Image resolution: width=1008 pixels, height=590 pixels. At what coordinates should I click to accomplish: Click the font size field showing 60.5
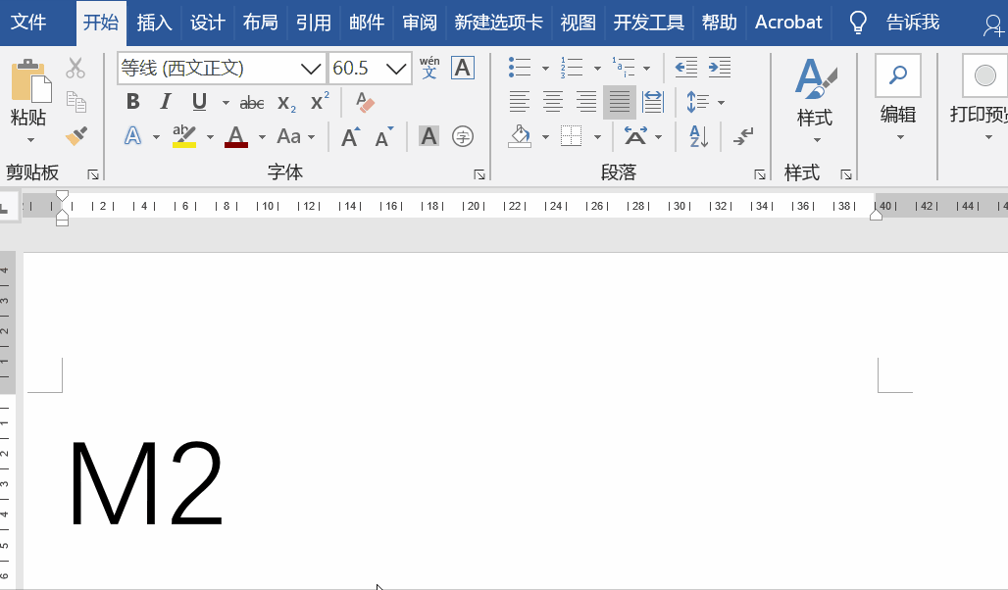[x=356, y=69]
